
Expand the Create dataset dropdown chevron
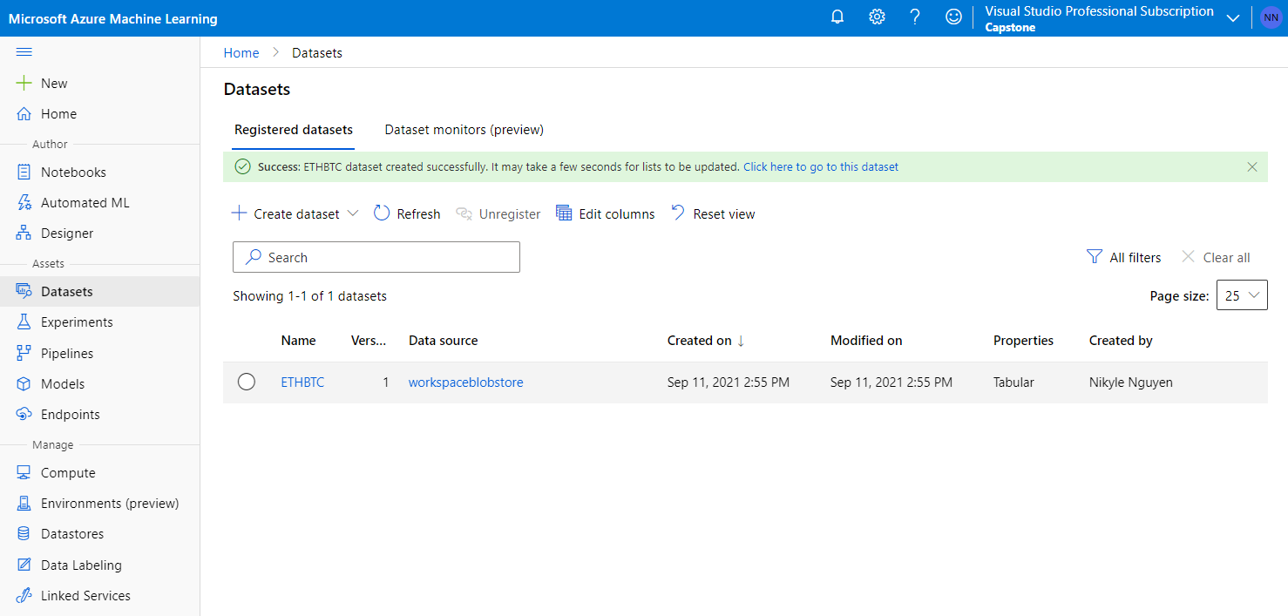pos(353,213)
